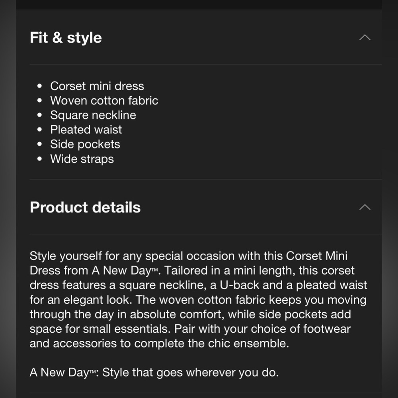Select the Fit & style heading
The image size is (398, 398).
click(66, 37)
